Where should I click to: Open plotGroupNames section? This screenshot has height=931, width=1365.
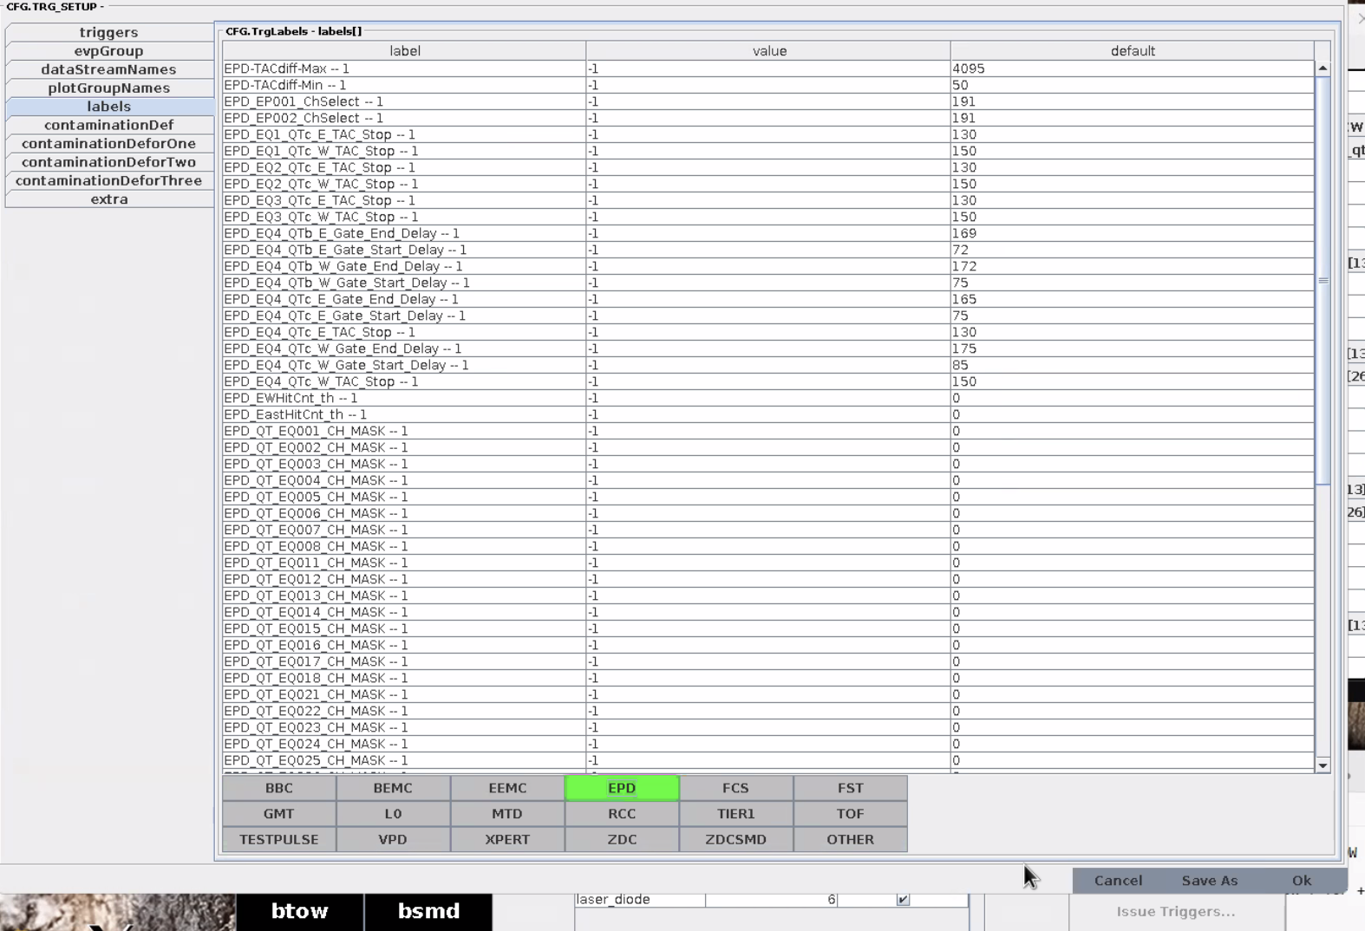click(109, 88)
